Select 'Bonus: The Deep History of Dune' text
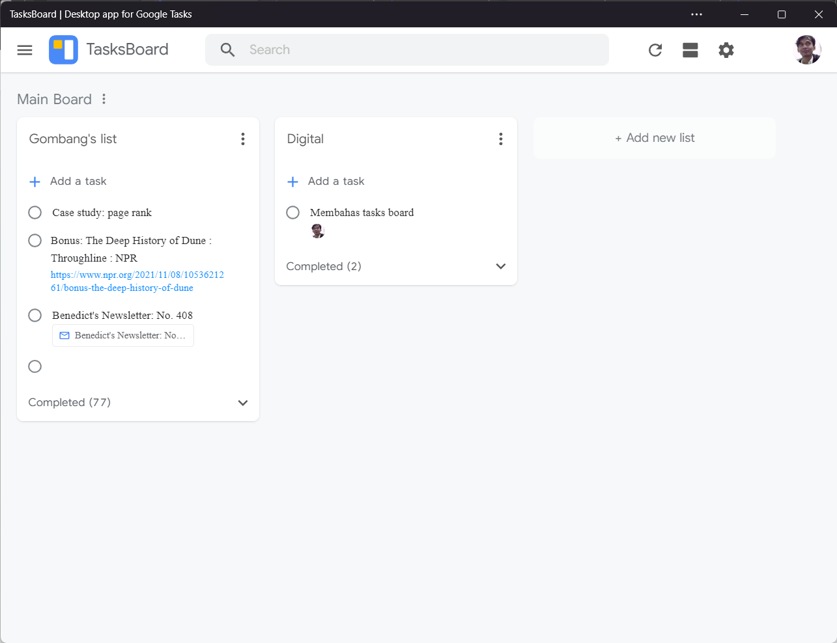837x643 pixels. coord(131,249)
